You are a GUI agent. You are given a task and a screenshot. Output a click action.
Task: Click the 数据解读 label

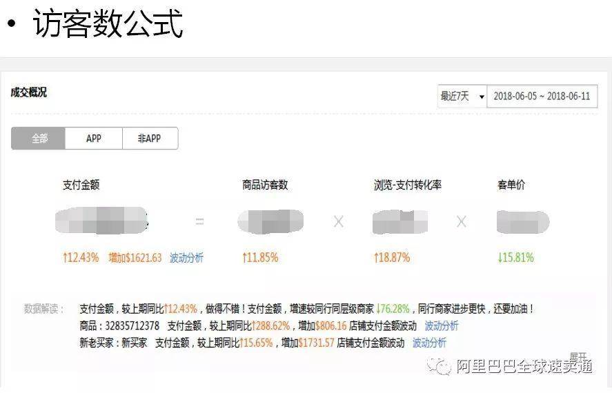point(43,309)
